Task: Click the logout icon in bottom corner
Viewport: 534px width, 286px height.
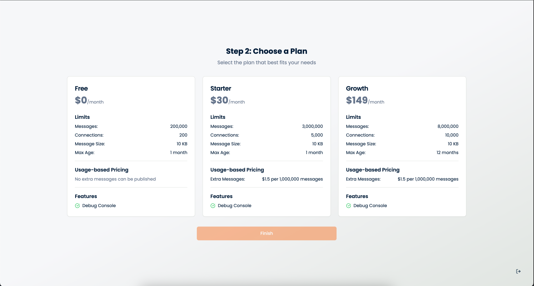Action: pos(518,271)
